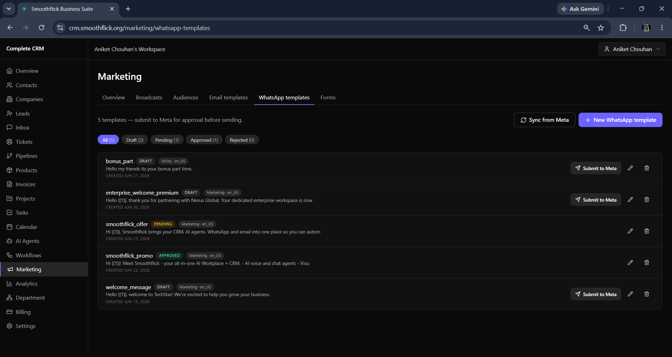Open Analytics in the sidebar
The width and height of the screenshot is (672, 357).
(x=44, y=283)
